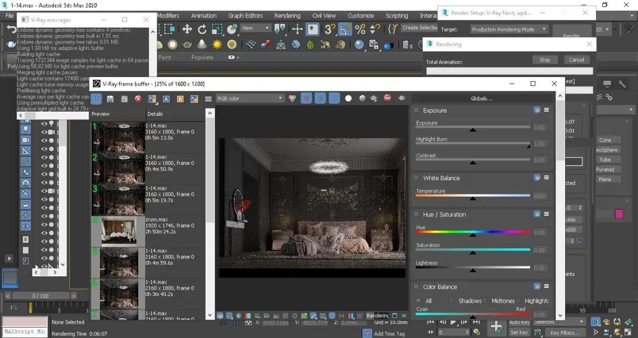Open the Modifiers menu
Image resolution: width=638 pixels, height=338 pixels.
pyautogui.click(x=168, y=15)
